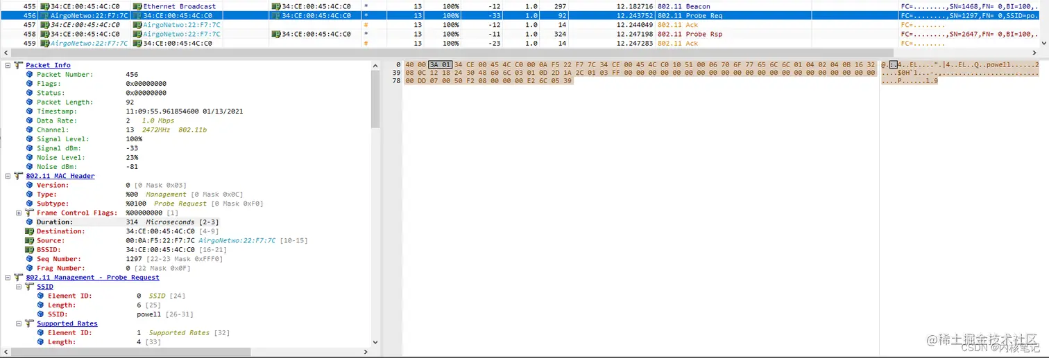
Task: Collapse the 802.11 Management Probe Request section
Action: (8, 277)
